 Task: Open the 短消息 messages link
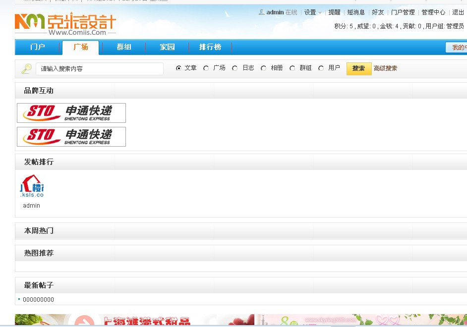[x=356, y=12]
